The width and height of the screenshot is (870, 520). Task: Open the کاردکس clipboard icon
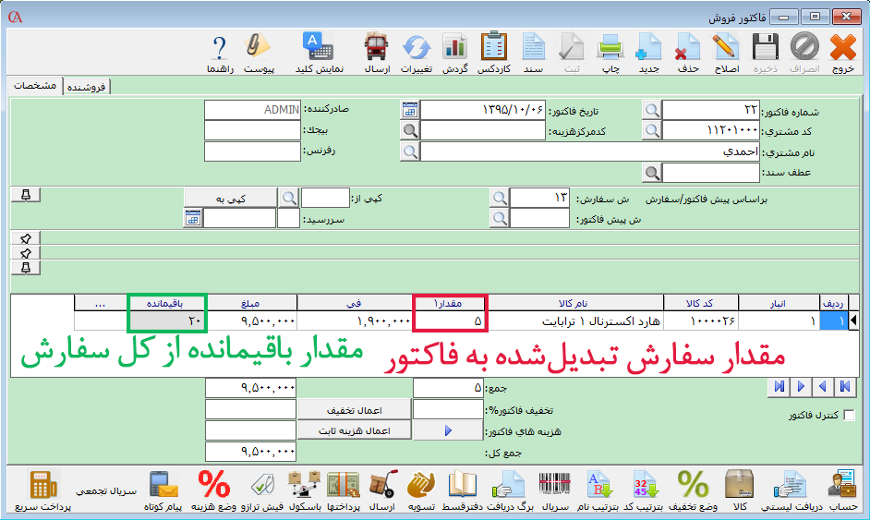494,47
